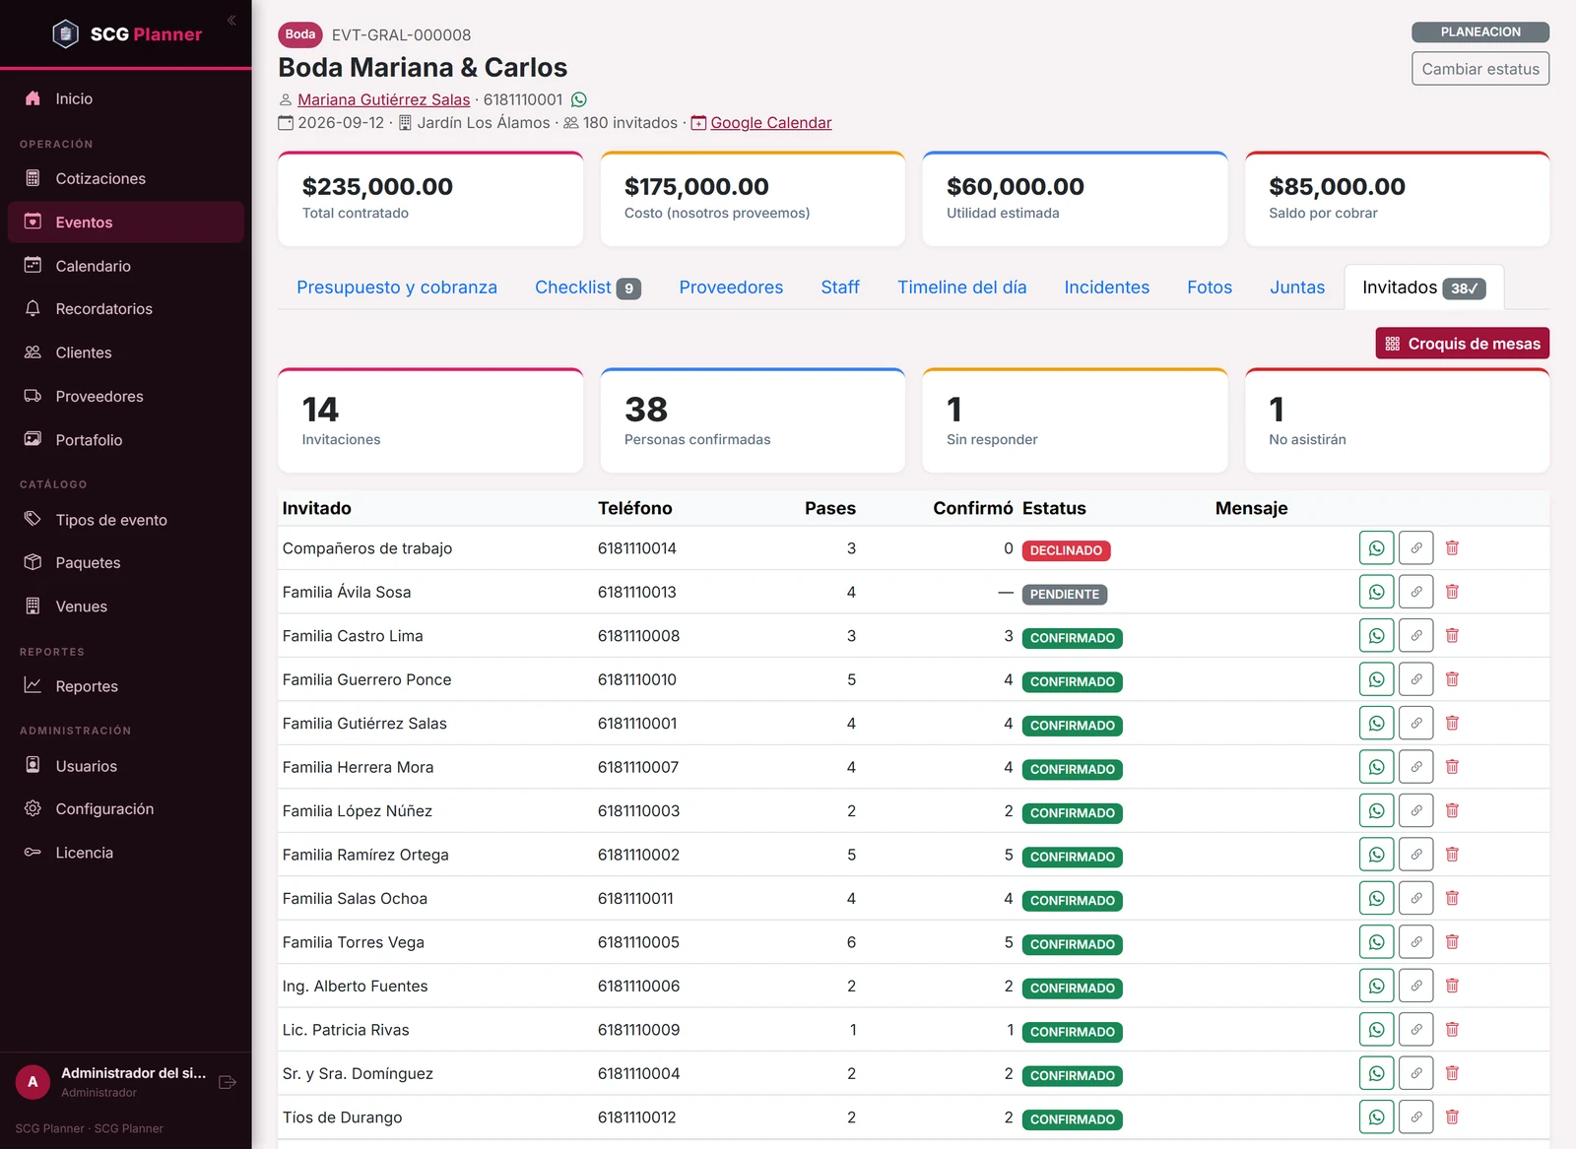This screenshot has height=1149, width=1576.
Task: Open client Mariana Gutiérrez Salas link
Action: [383, 99]
